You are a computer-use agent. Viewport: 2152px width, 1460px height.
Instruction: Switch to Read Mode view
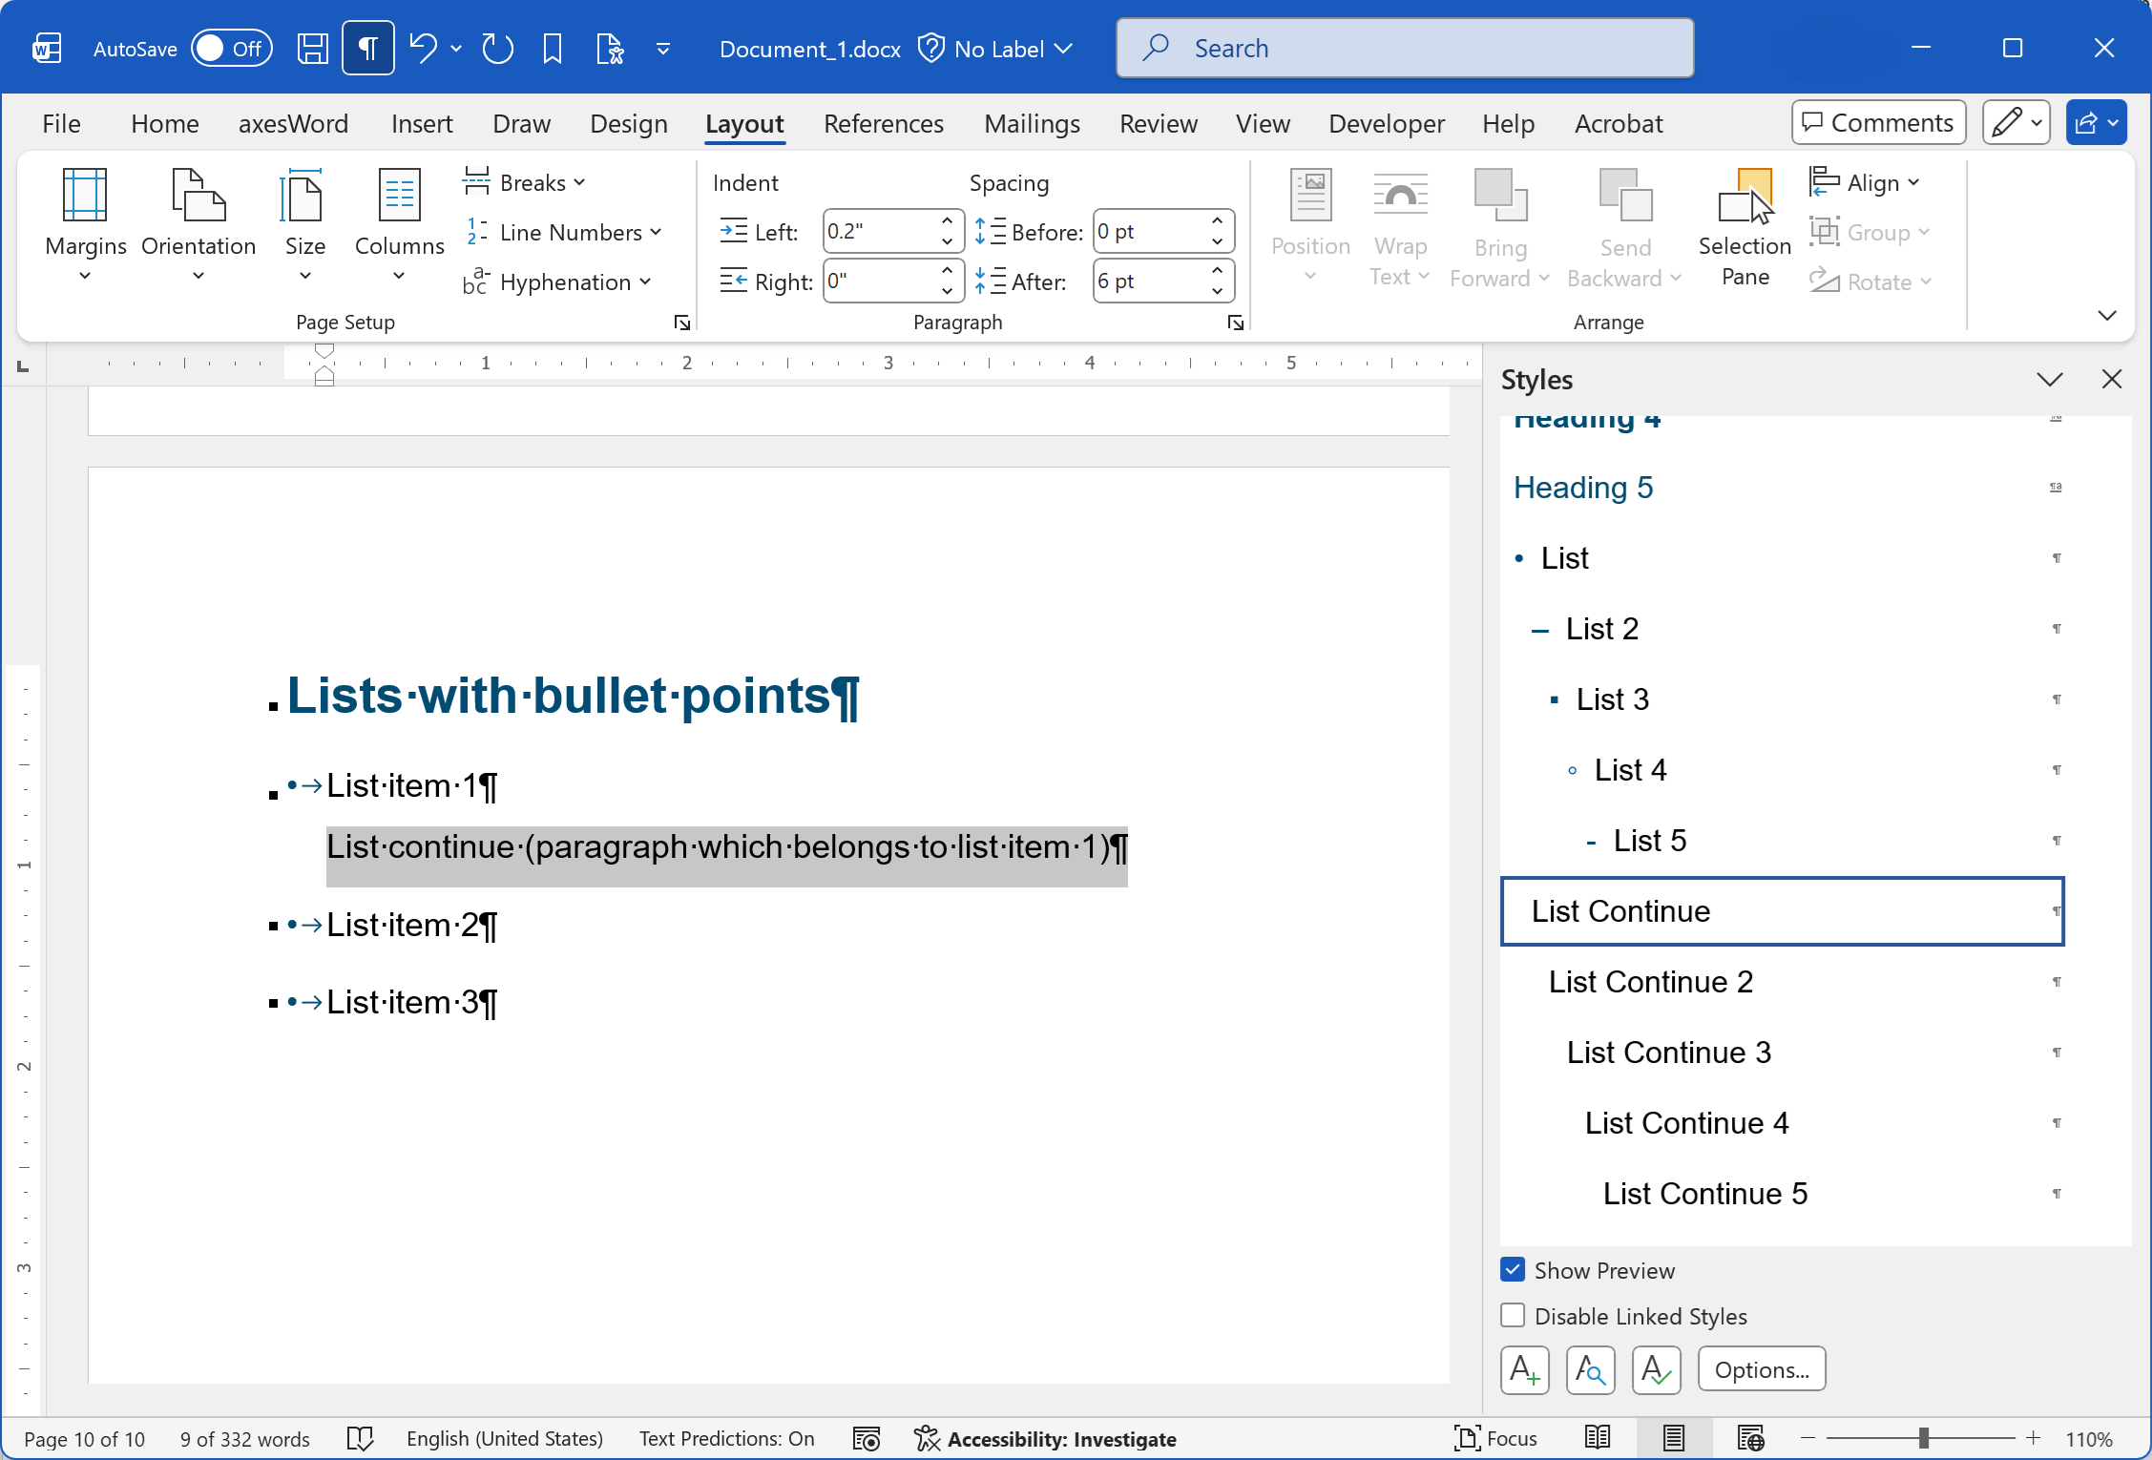1598,1438
